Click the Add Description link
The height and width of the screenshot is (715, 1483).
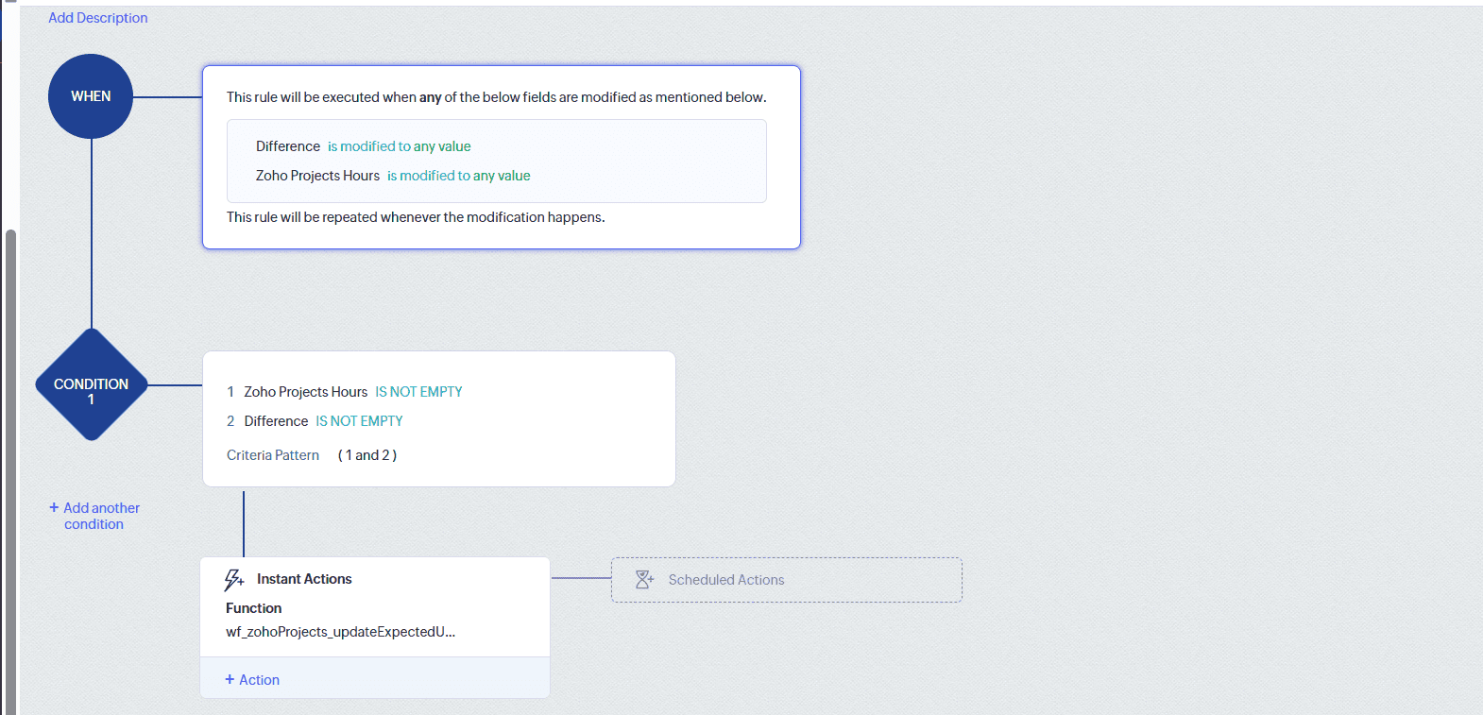97,18
